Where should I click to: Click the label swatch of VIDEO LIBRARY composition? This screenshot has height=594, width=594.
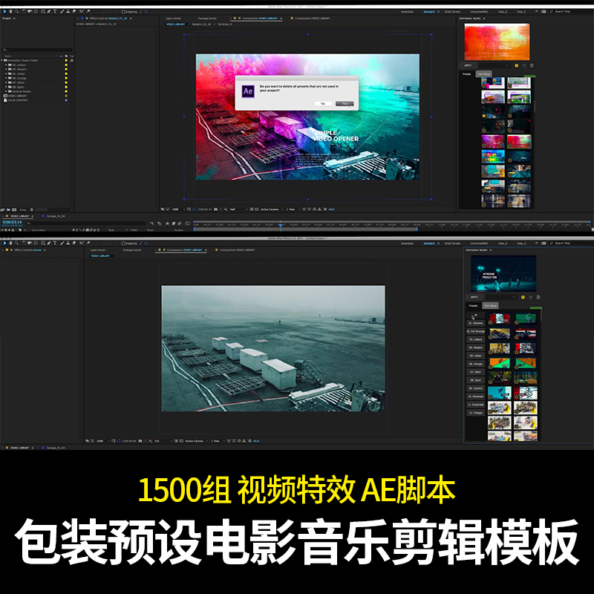point(66,96)
